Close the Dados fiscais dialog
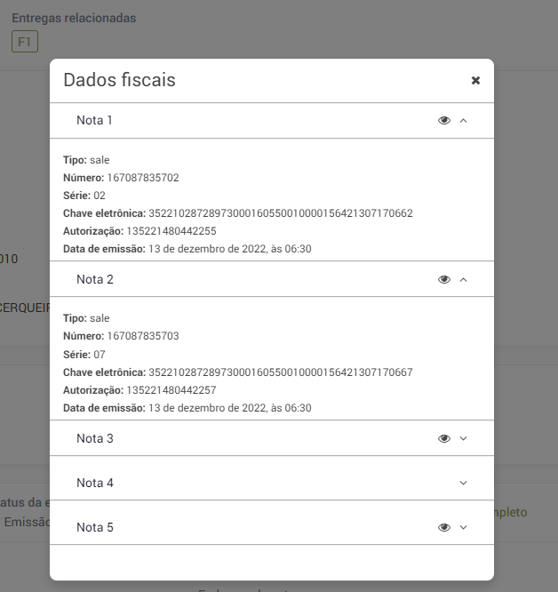 475,81
